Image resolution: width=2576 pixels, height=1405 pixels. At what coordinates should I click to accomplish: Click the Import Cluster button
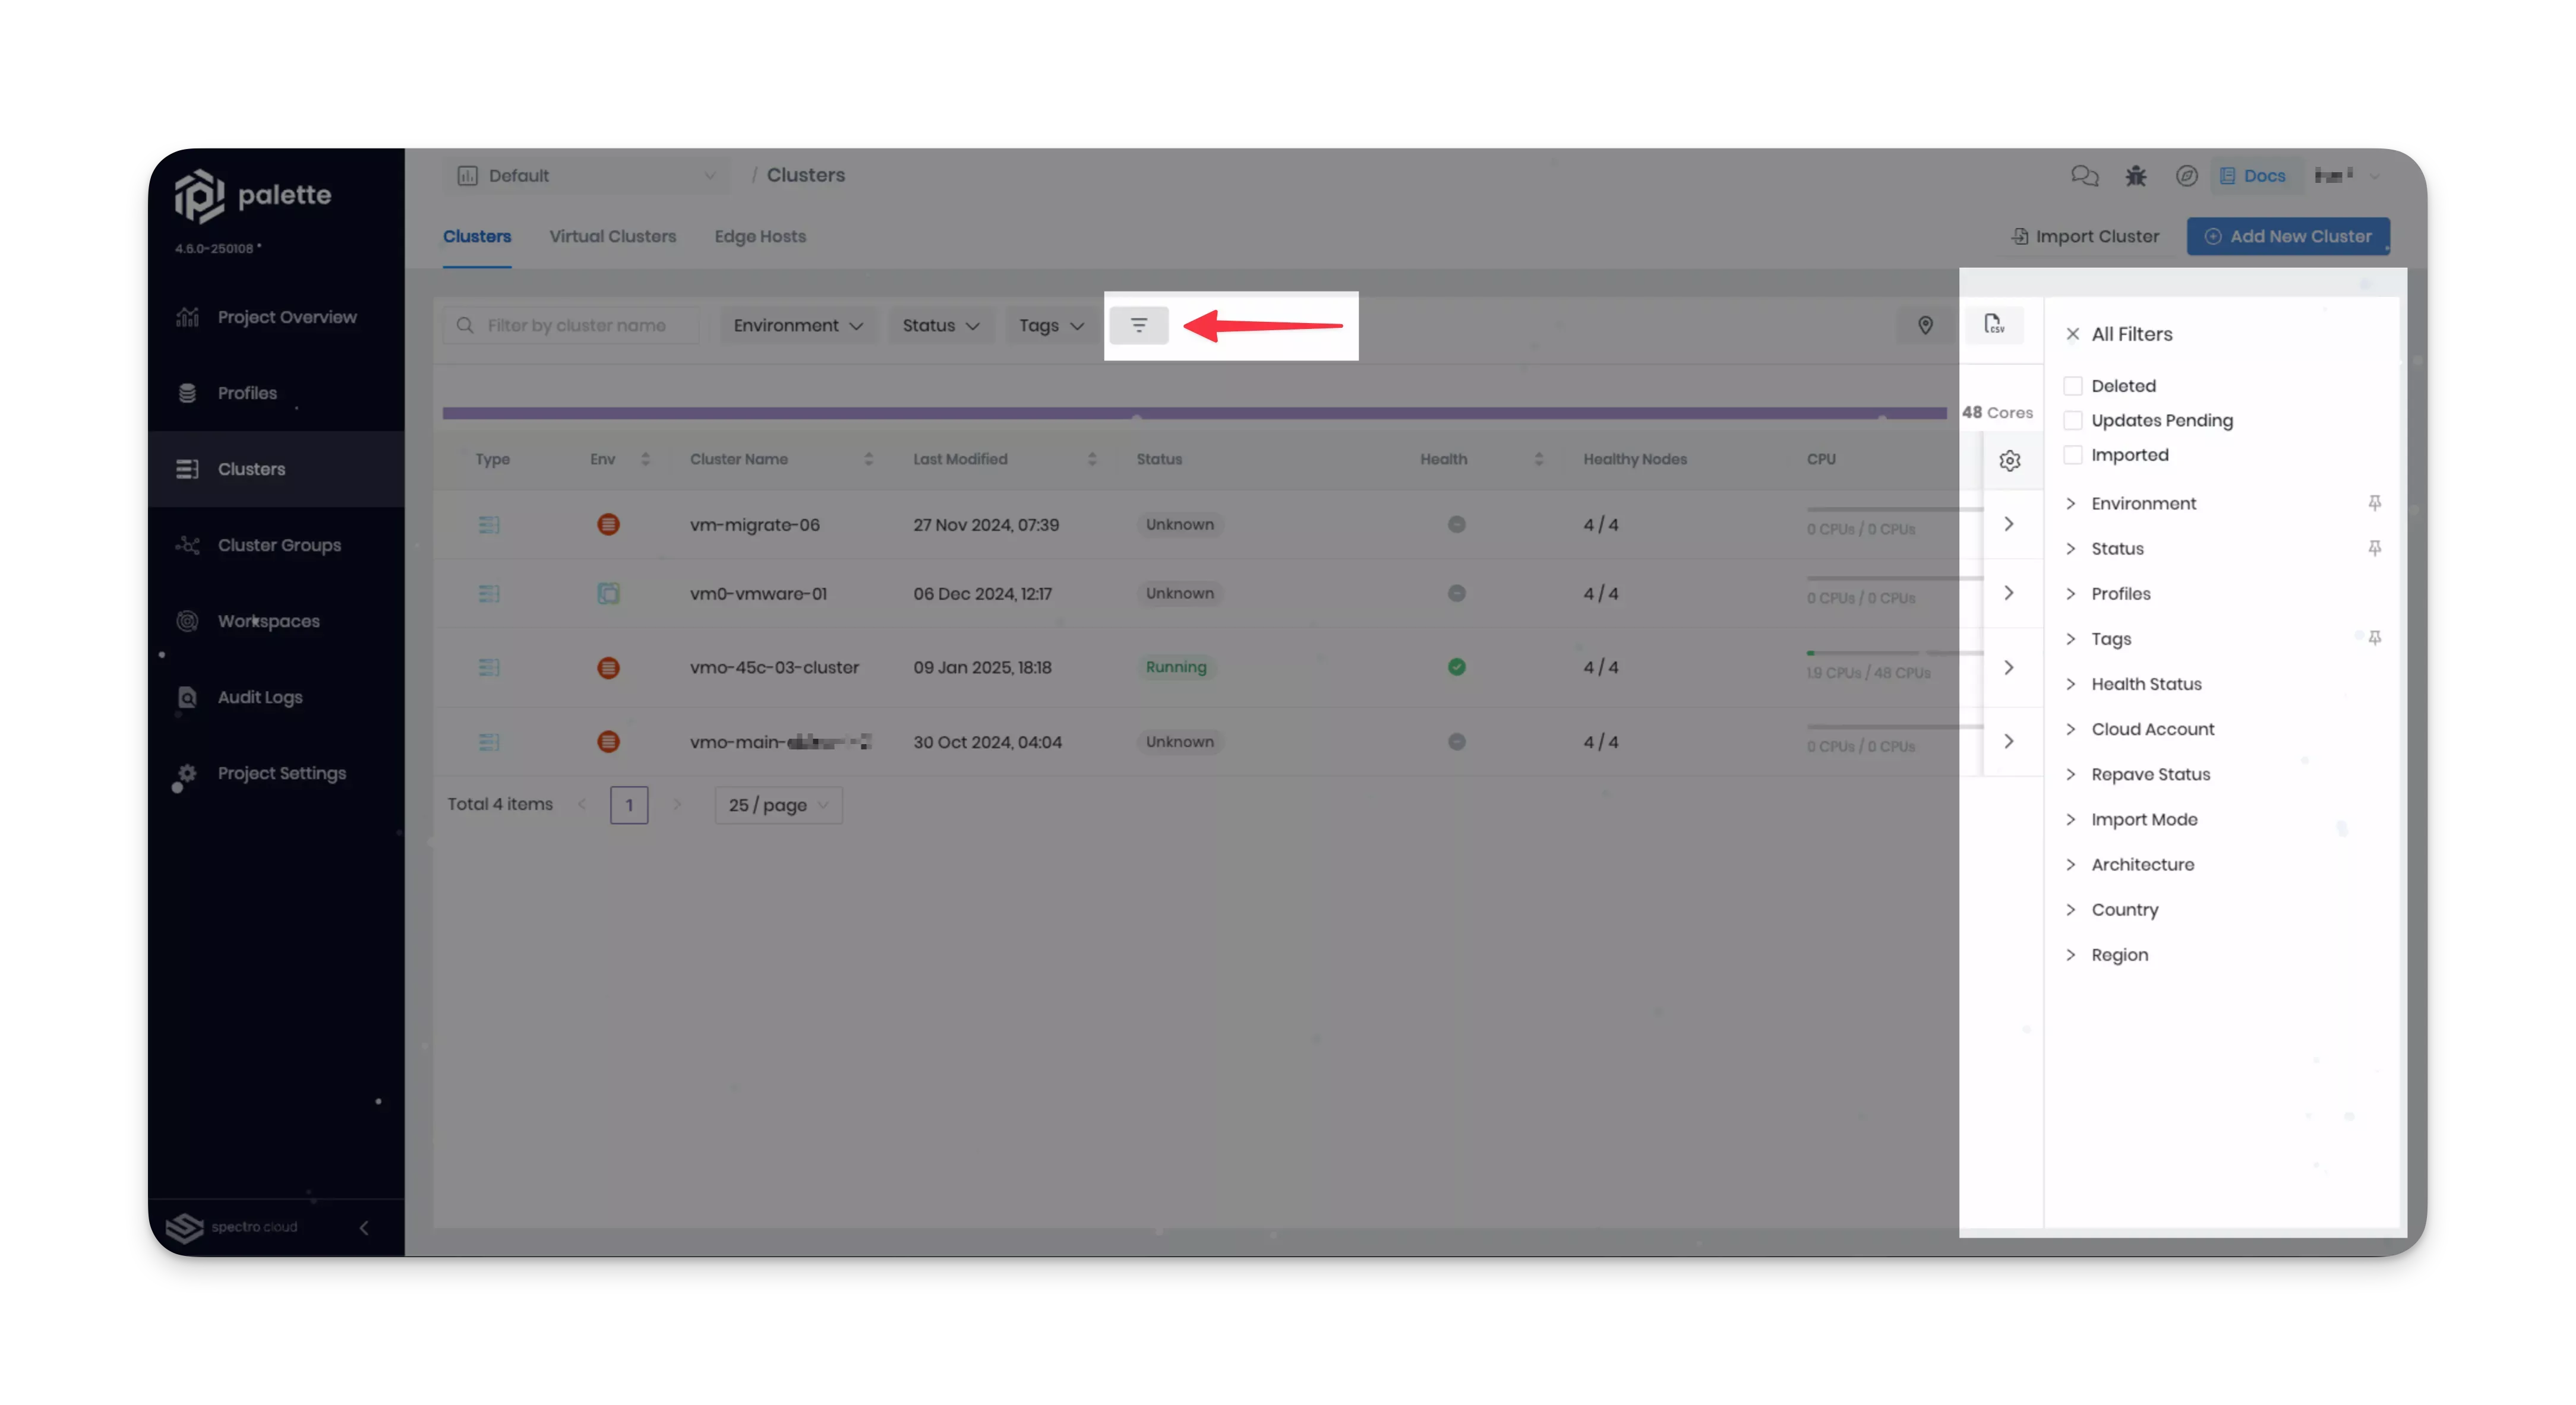pyautogui.click(x=2085, y=235)
